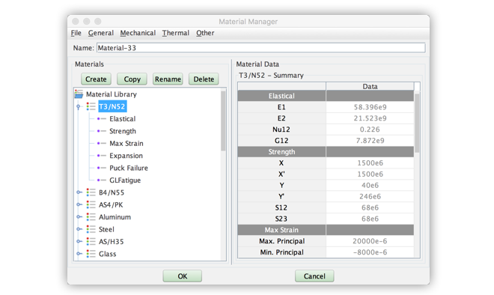Click the Y strength value 40e6

point(370,186)
